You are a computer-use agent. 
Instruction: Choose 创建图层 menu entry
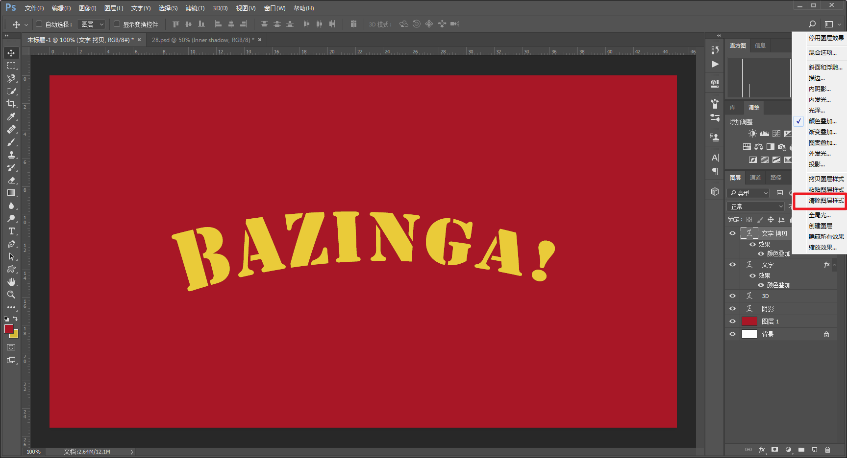point(821,226)
